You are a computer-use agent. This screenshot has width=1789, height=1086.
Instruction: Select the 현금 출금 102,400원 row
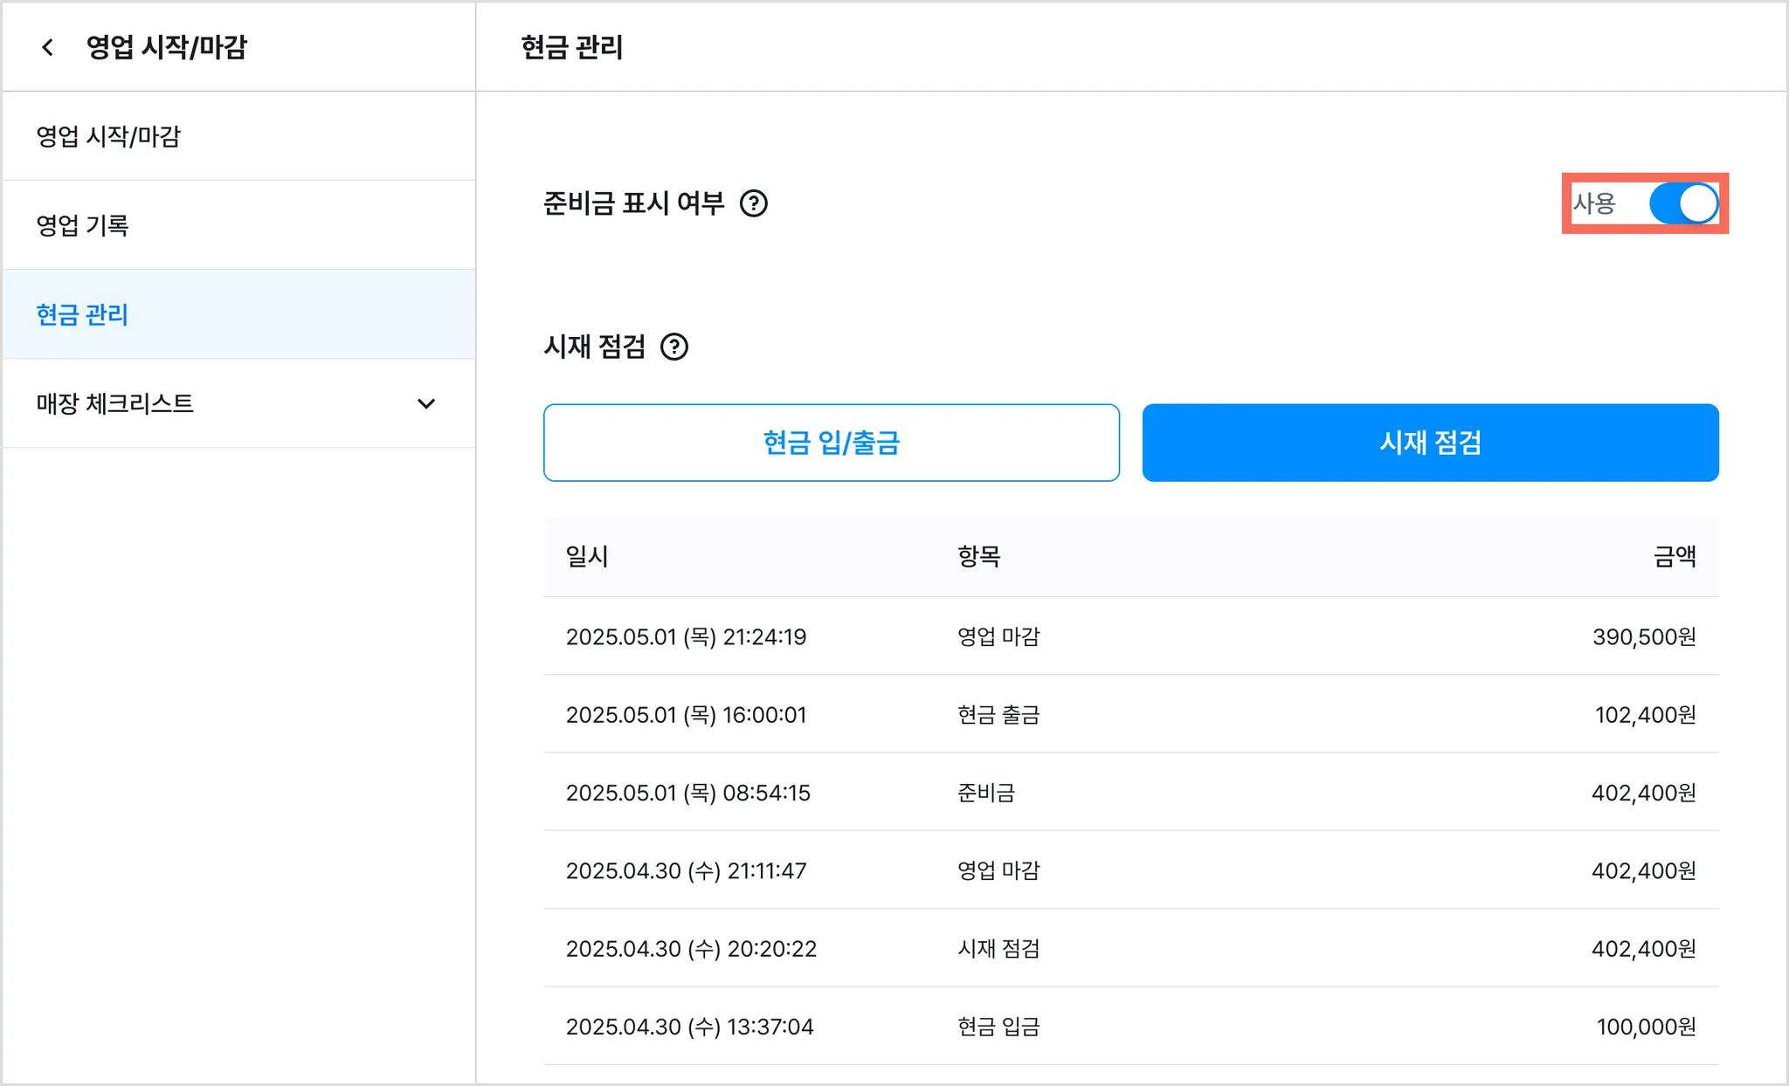coord(1130,714)
